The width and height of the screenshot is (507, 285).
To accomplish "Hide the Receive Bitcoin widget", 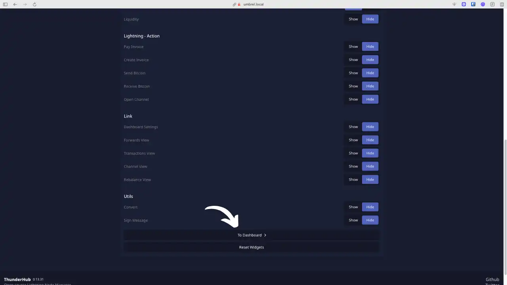I will pyautogui.click(x=370, y=86).
